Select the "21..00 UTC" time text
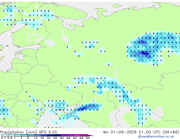Screen dimensions: 180x139 149,132
